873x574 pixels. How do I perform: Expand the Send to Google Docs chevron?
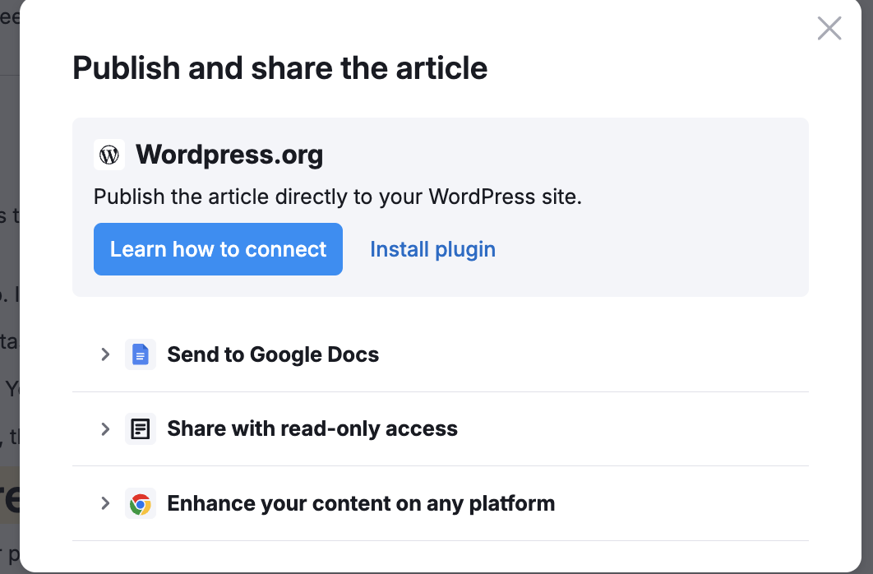(105, 354)
